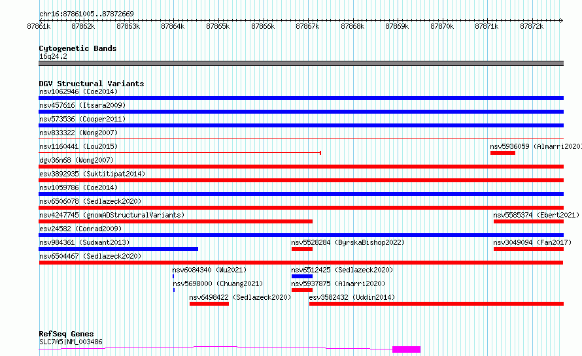
Task: Open variant label esv3892935 (Suktitipat2014)
Action: [x=92, y=174]
